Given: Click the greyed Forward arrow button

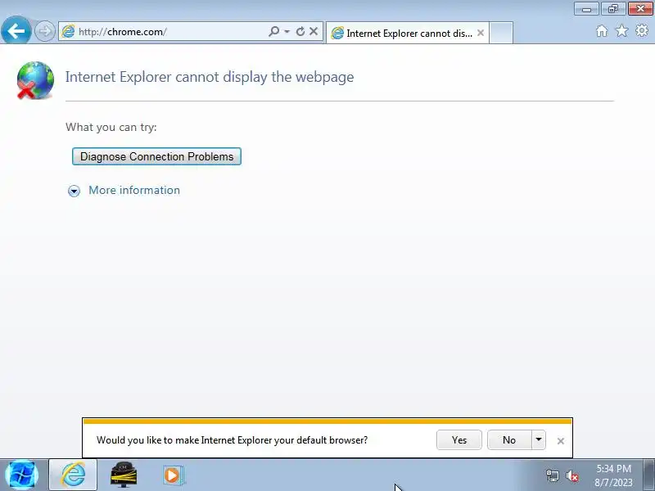Looking at the screenshot, I should [44, 31].
